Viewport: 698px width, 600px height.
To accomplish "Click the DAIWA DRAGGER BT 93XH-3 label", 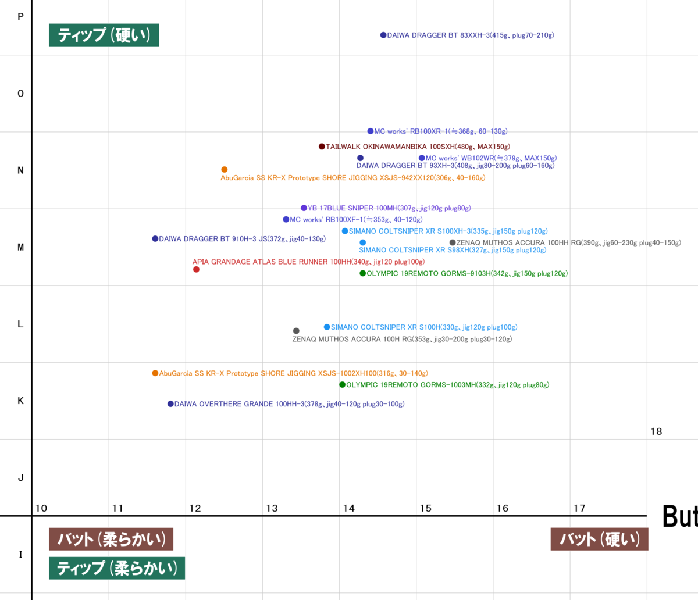I will click(x=455, y=166).
